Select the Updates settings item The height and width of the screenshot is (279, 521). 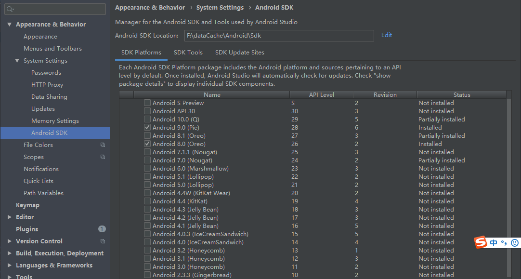point(43,109)
